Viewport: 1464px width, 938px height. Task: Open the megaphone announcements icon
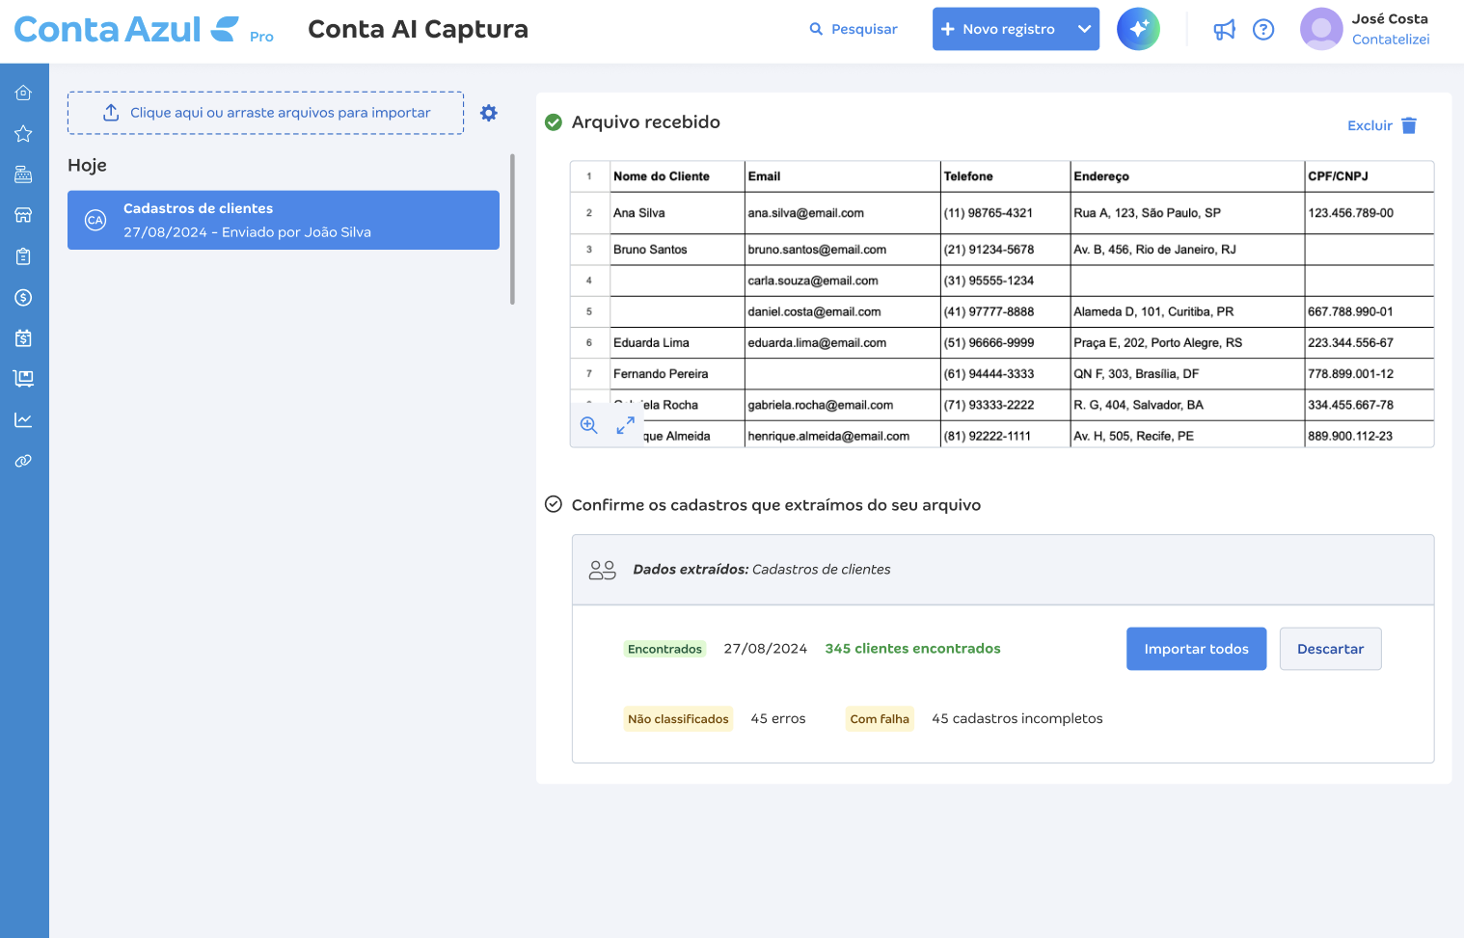1224,30
